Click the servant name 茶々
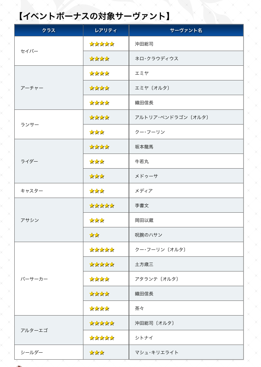The image size is (261, 367). (139, 309)
